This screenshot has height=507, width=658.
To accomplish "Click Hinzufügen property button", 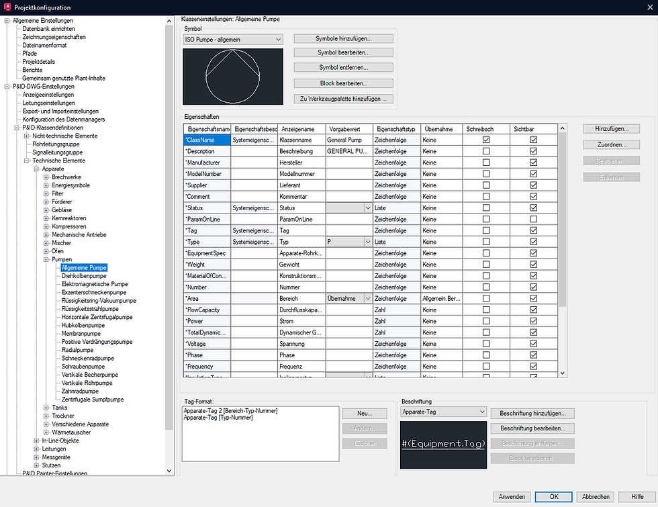I will click(x=612, y=129).
